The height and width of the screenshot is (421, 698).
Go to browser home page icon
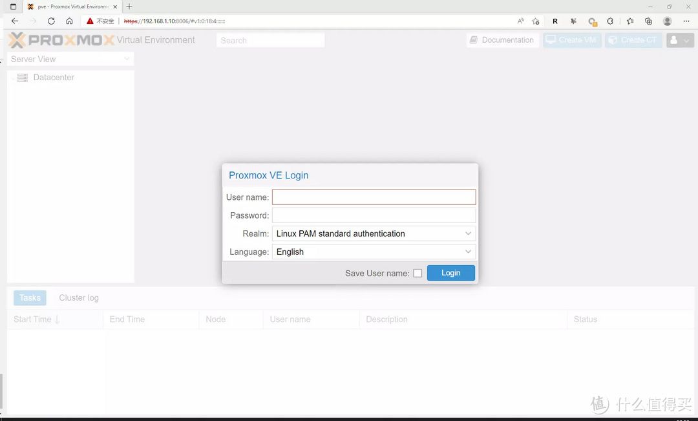(69, 21)
